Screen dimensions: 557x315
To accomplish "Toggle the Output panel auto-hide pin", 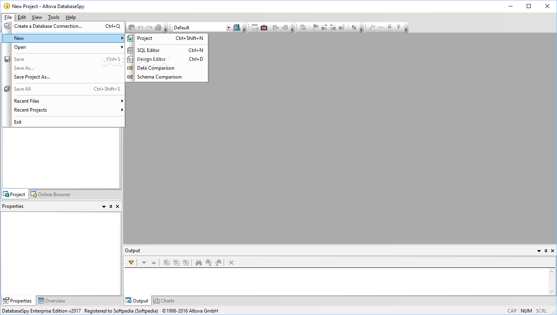I will point(546,251).
